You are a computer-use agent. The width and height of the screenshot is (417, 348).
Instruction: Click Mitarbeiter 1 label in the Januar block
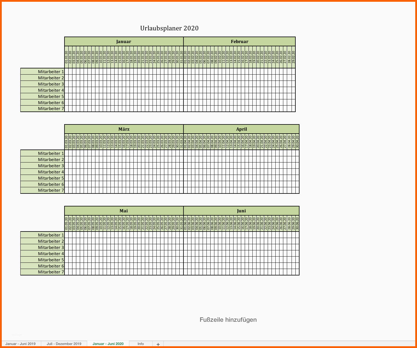[x=42, y=72]
